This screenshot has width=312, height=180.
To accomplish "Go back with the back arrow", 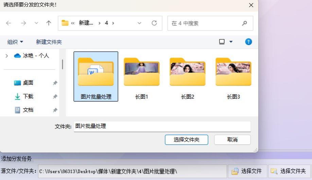I will [8, 23].
